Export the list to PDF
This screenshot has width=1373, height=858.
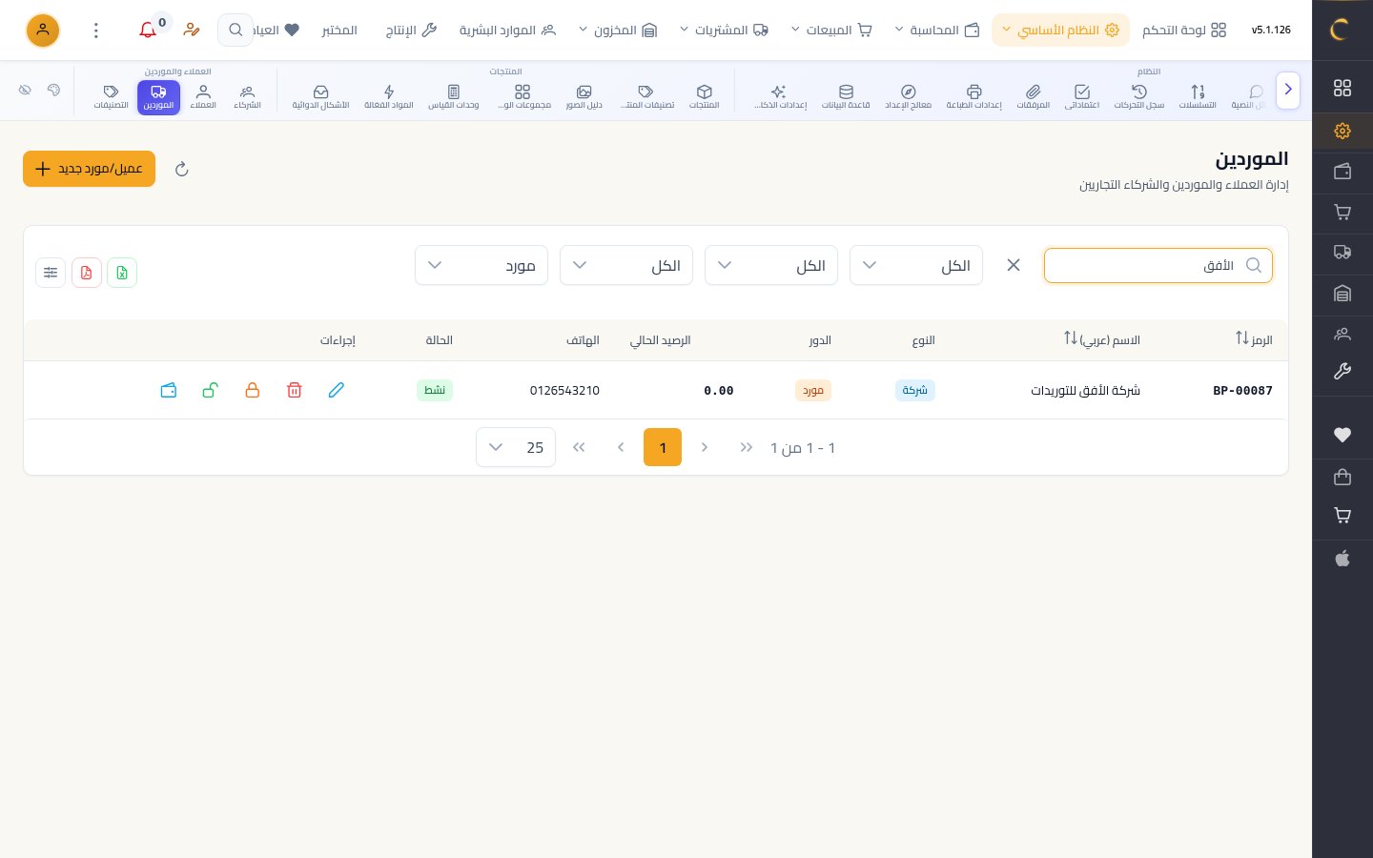[x=87, y=273]
